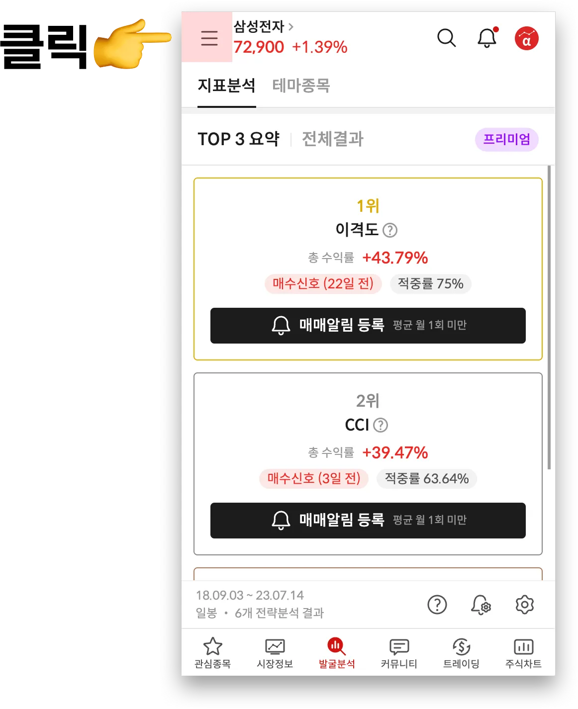Viewport: 578px width, 709px height.
Task: Open 주식차트 in bottom navigation
Action: (x=523, y=653)
